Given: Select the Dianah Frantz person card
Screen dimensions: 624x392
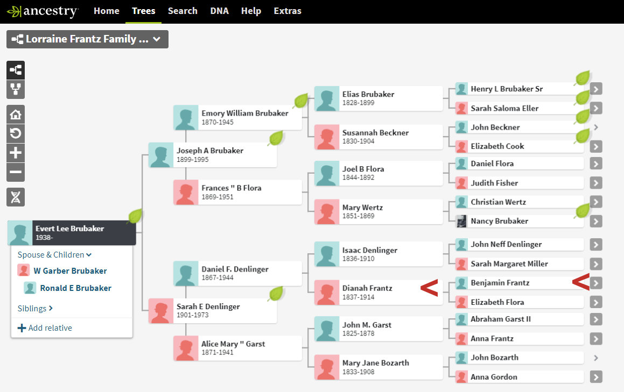Looking at the screenshot, I should (378, 292).
